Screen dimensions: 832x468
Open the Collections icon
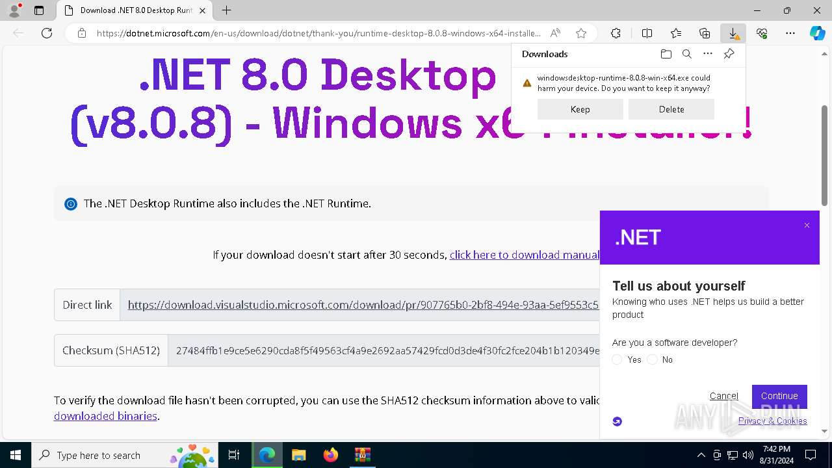(x=705, y=33)
